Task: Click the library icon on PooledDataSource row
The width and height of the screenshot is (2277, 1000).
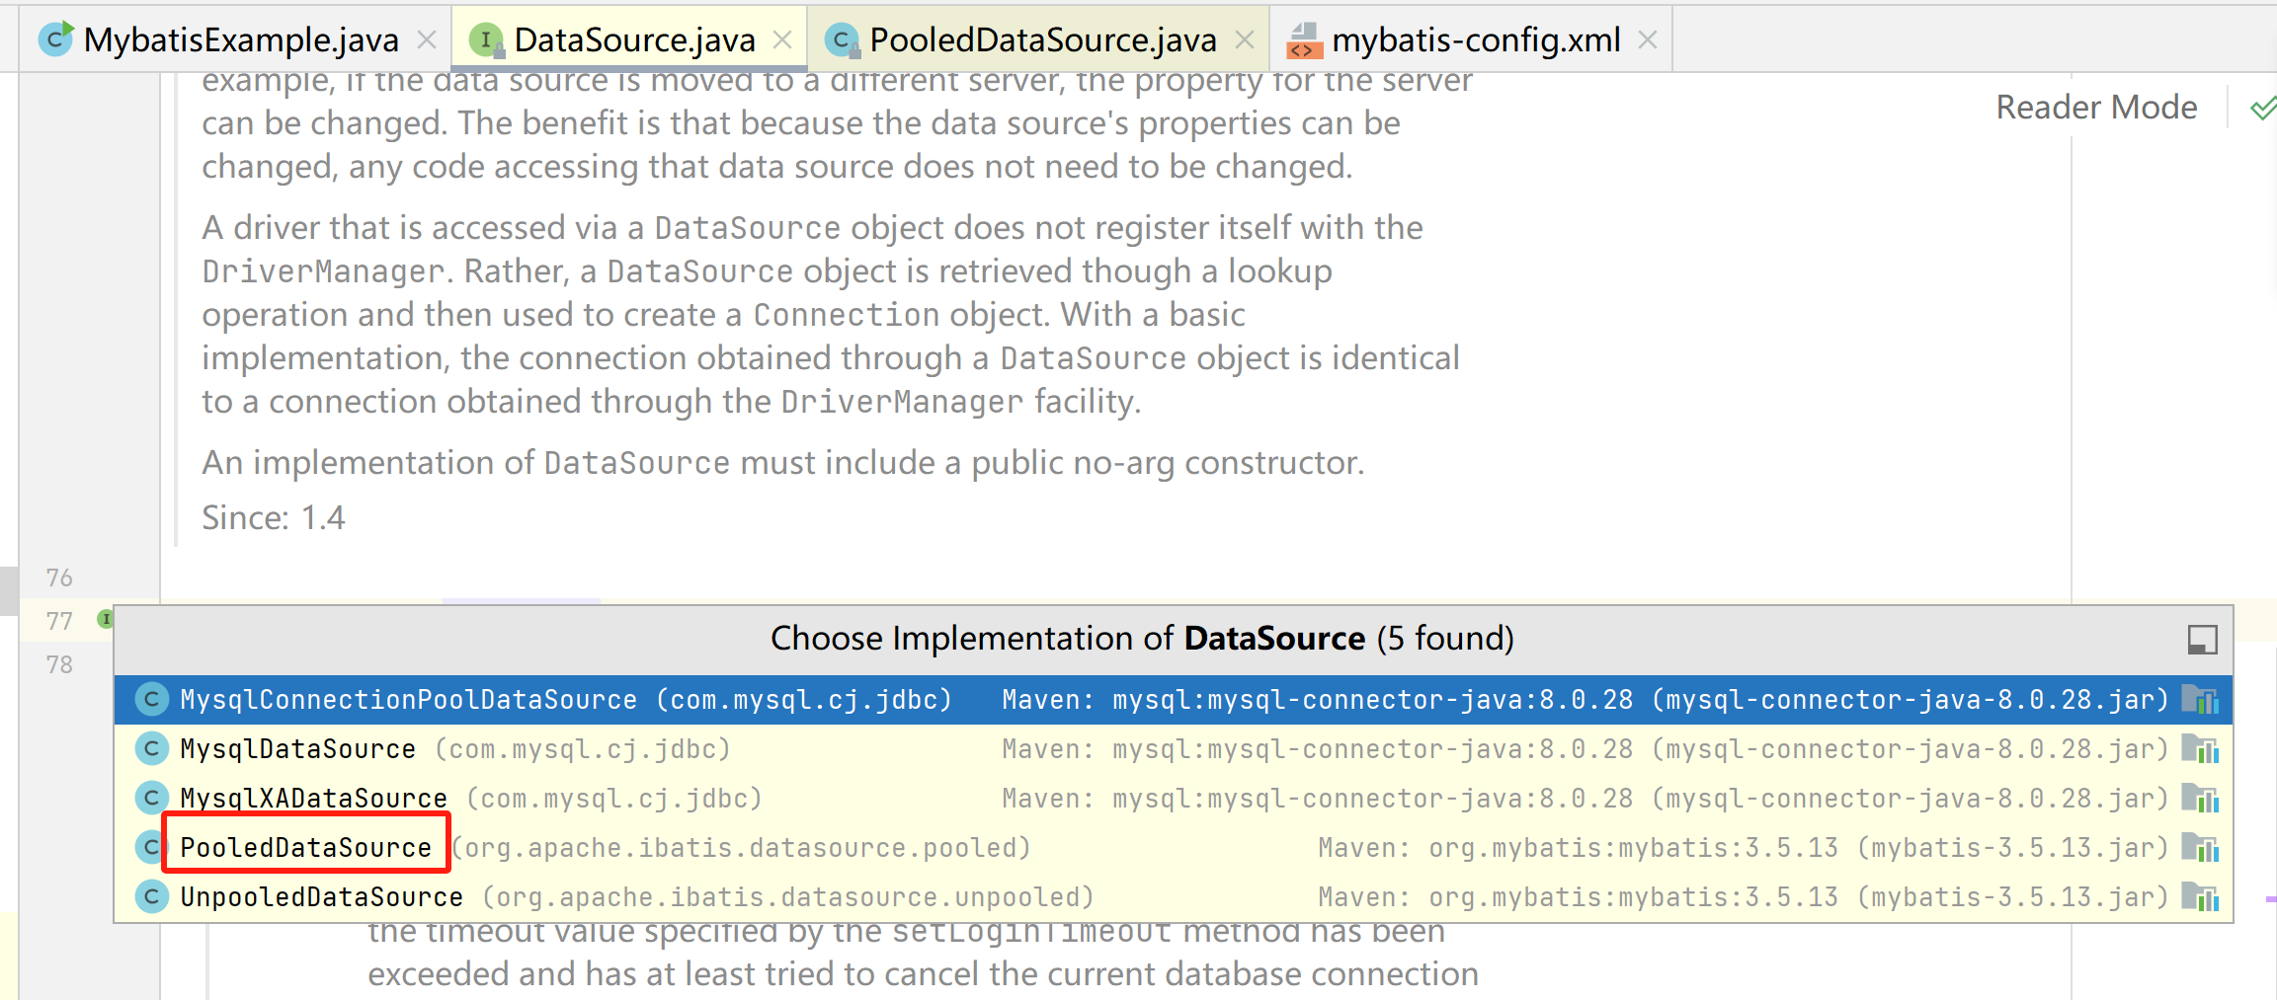Action: click(x=2200, y=848)
